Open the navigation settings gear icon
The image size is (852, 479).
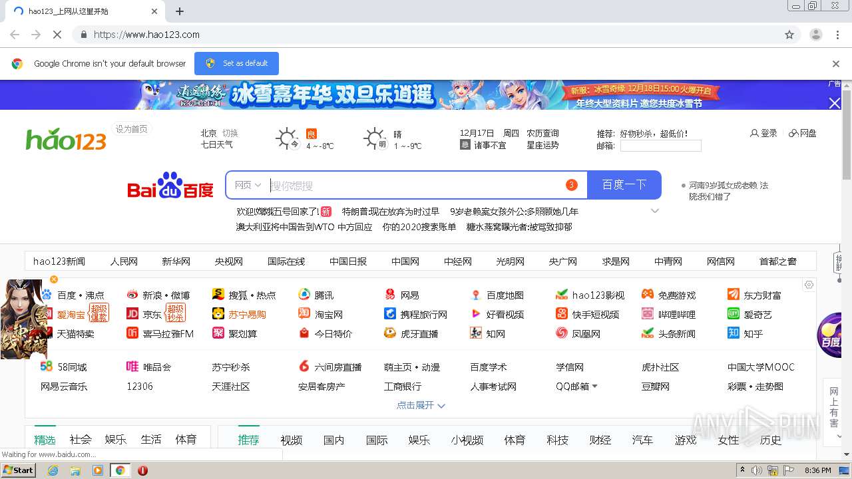pyautogui.click(x=809, y=285)
